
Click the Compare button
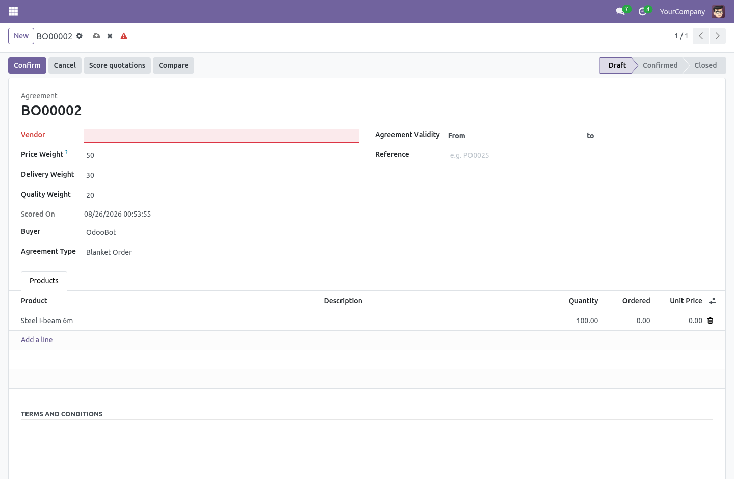173,65
